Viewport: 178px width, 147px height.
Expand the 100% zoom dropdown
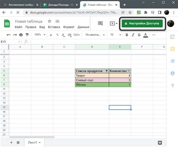point(40,34)
